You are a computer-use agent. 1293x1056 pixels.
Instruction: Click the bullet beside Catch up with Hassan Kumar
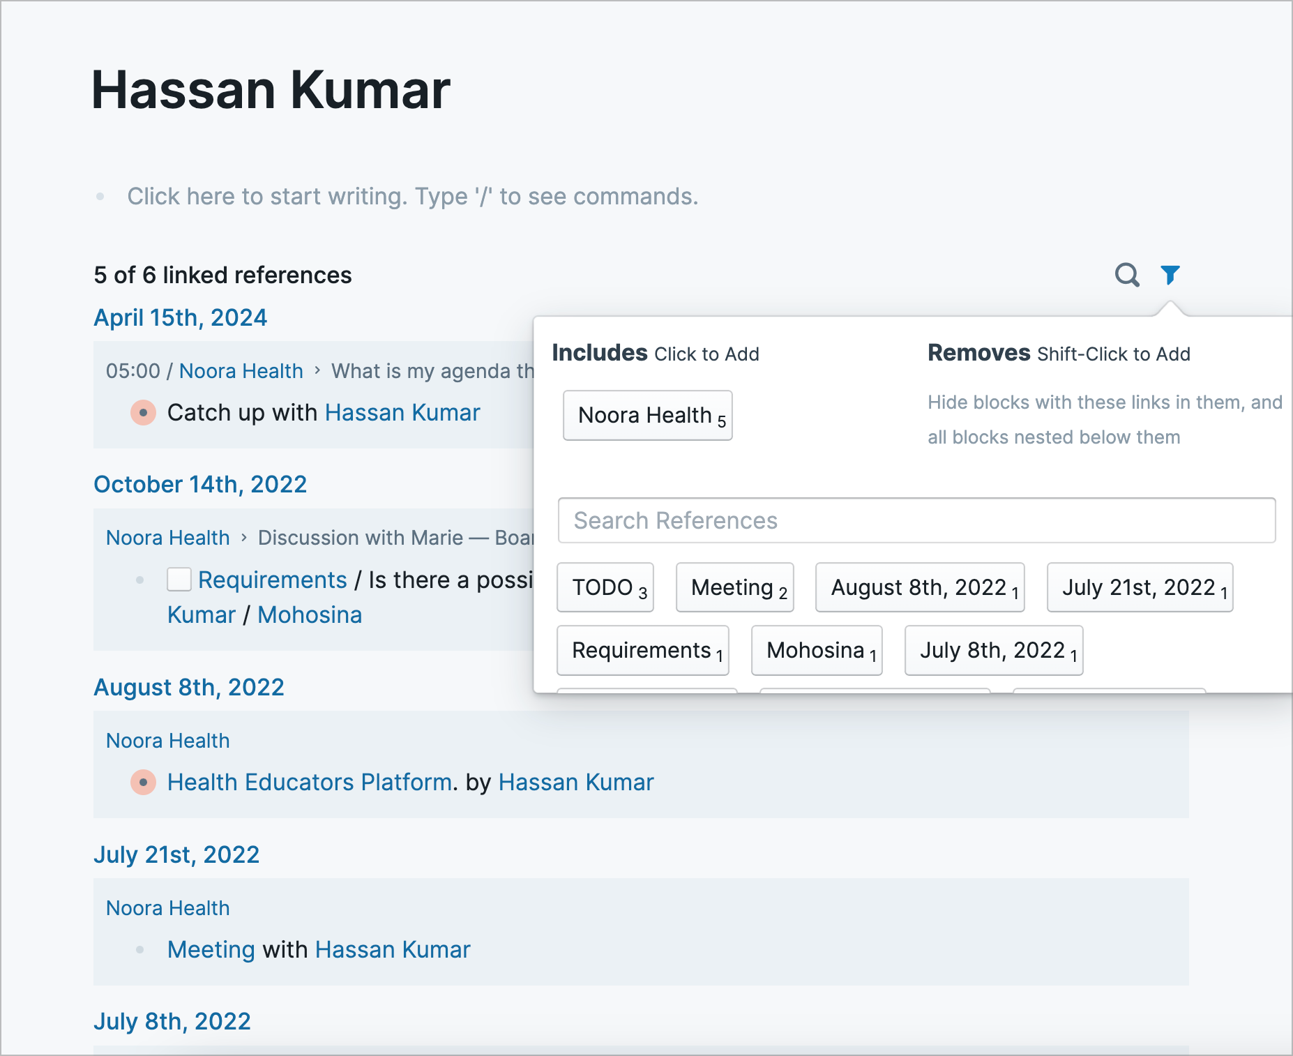tap(143, 413)
